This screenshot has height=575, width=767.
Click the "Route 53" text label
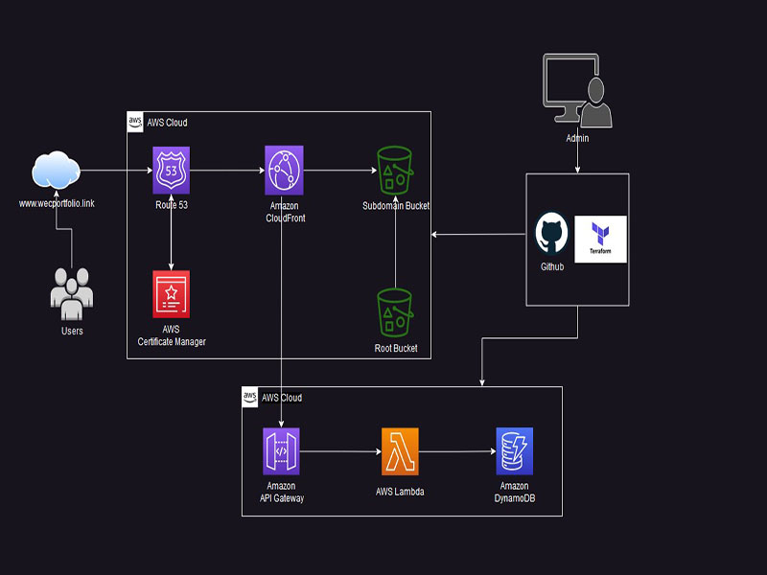click(172, 205)
